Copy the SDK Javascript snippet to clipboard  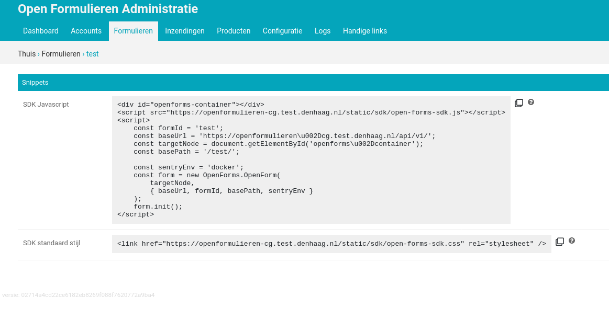tap(519, 103)
